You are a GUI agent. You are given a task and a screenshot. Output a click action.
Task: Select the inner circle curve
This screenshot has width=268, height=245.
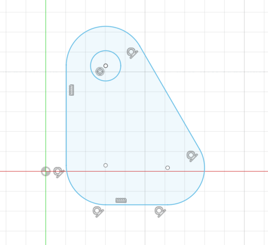116,55
